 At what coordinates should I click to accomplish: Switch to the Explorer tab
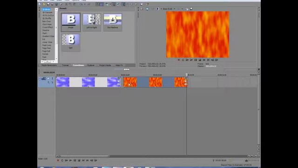pyautogui.click(x=91, y=65)
